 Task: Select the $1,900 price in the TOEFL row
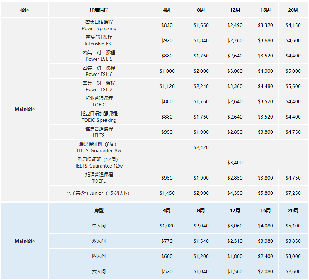201,178
